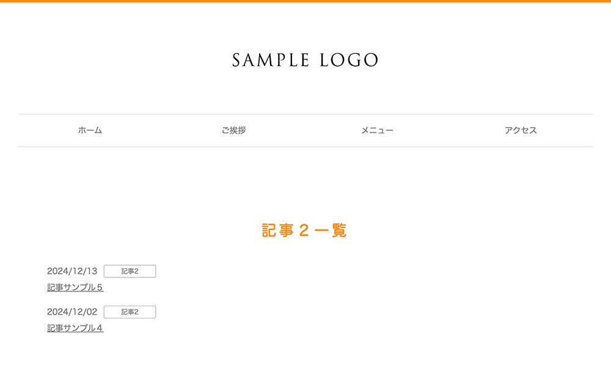Click the numeral 2 in the orange heading
The image size is (611, 366).
(x=304, y=230)
